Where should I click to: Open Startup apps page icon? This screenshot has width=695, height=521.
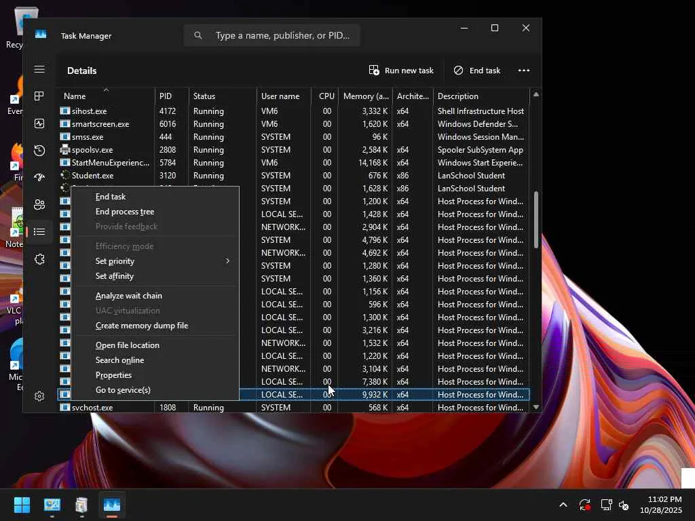click(x=39, y=178)
